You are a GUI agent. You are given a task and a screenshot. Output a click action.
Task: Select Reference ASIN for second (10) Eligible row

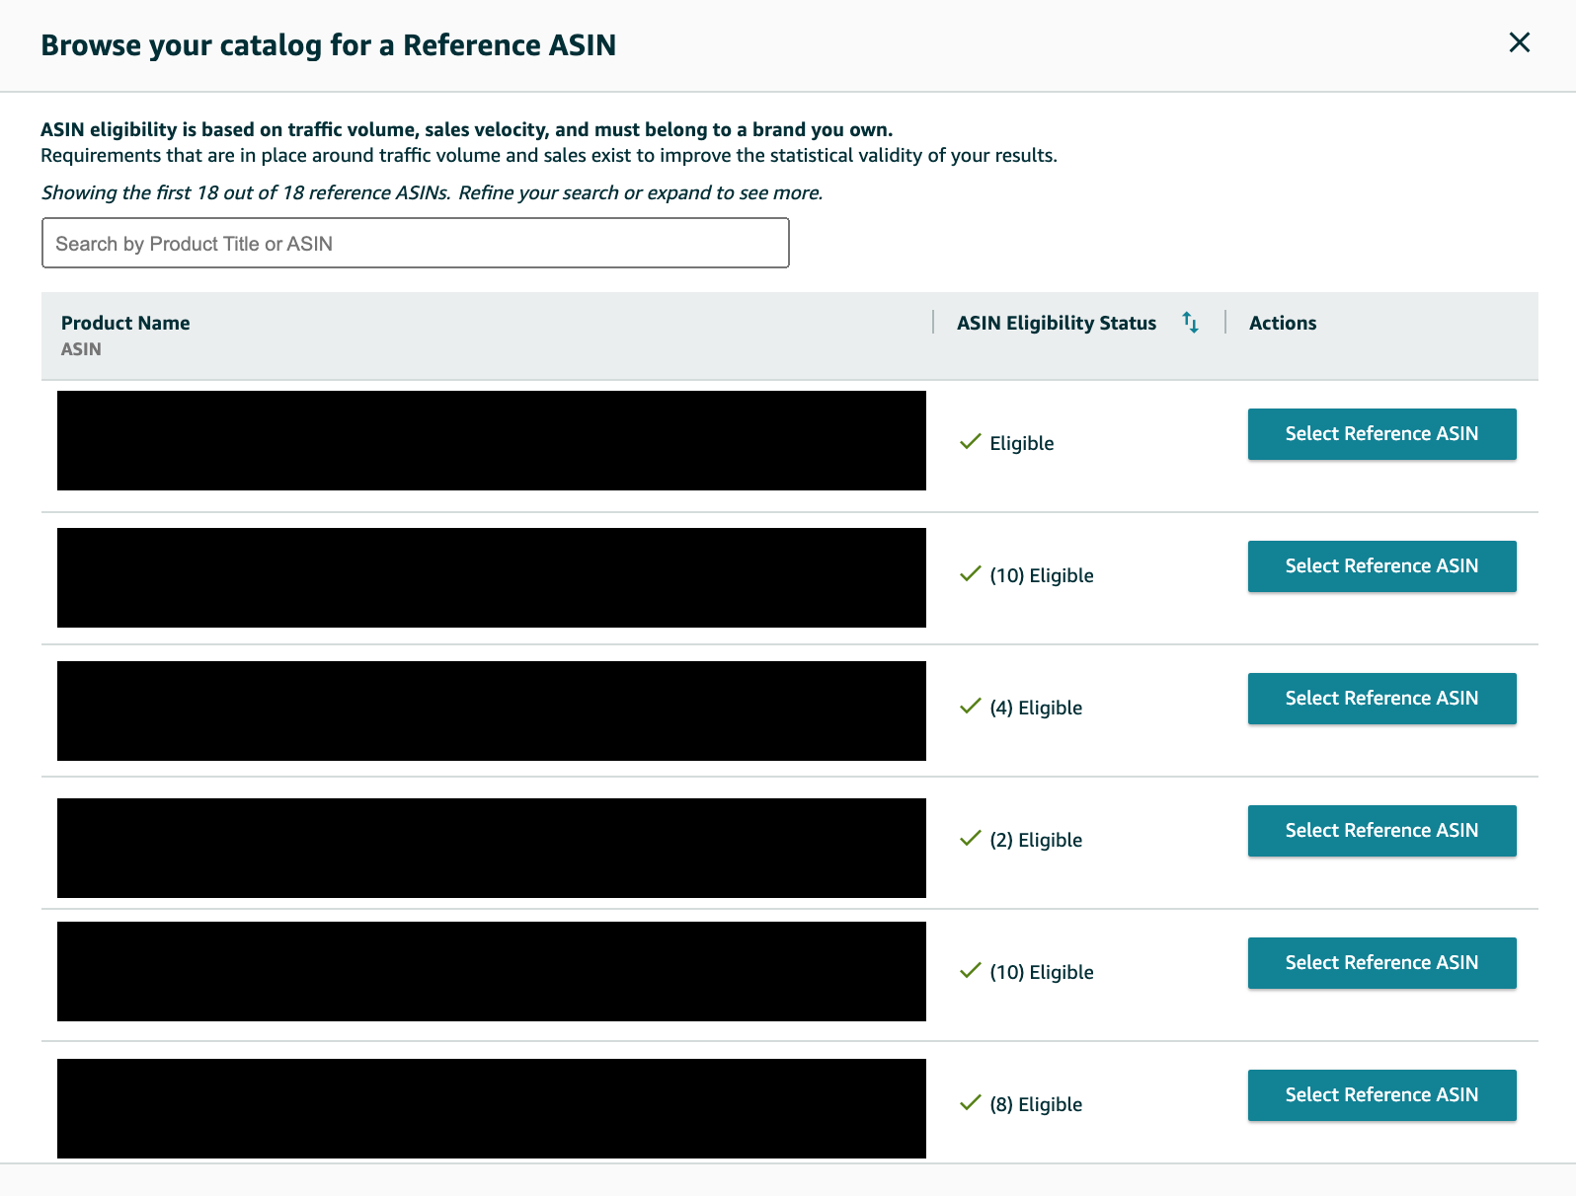pos(1381,963)
